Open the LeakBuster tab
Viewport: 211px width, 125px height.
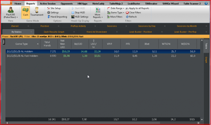[x=134, y=4]
